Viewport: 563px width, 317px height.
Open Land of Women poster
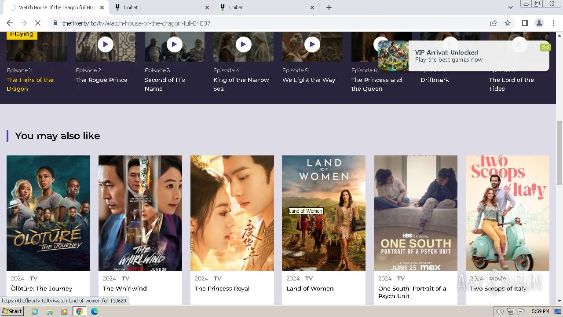point(324,213)
